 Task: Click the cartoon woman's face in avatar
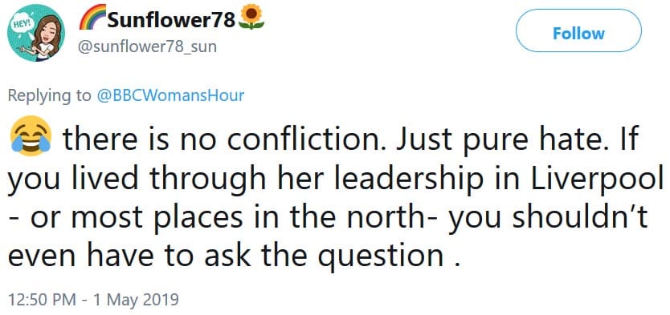[x=46, y=30]
